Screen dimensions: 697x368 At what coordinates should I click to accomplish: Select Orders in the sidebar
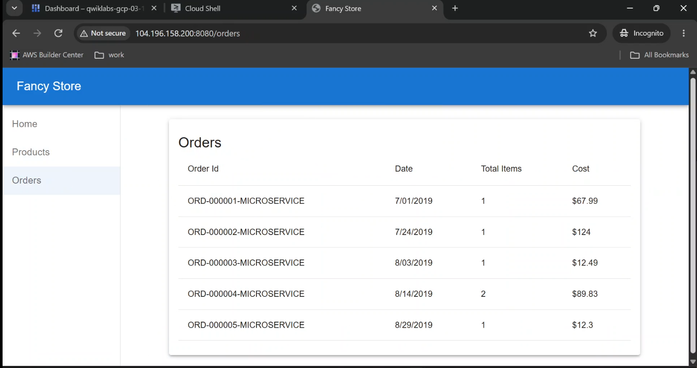pos(61,181)
